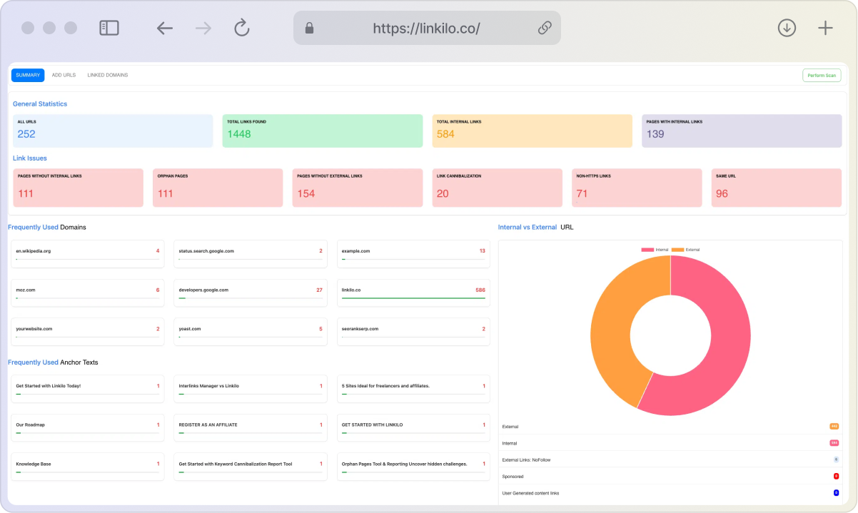Click the forward navigation arrow

203,28
